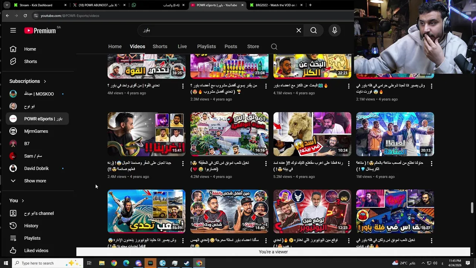The width and height of the screenshot is (476, 268).
Task: Open MjrmGames subscription channel
Action: point(37,131)
